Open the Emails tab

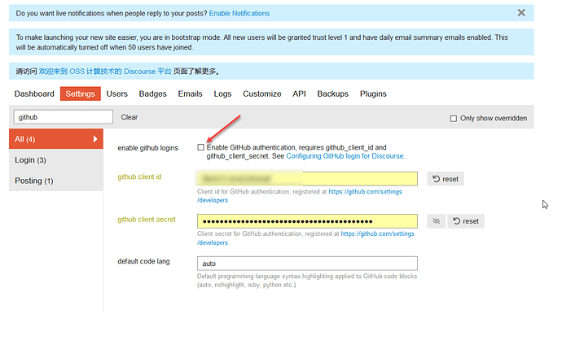tap(190, 94)
